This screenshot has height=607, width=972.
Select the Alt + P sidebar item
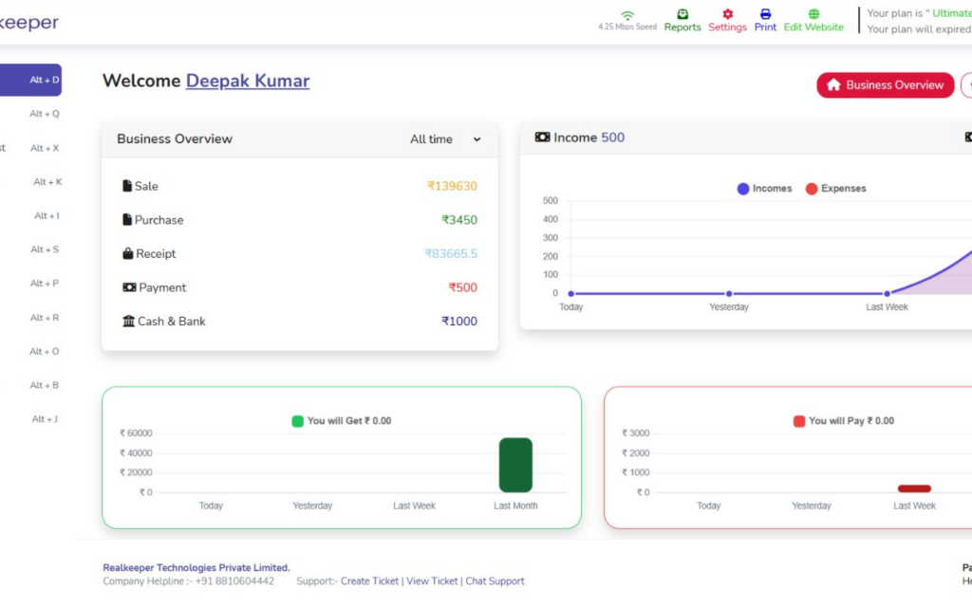point(44,283)
